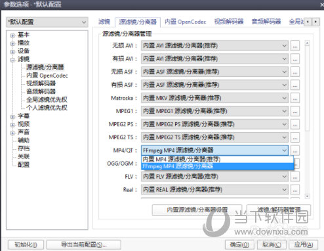Open the Matroska dropdown
Screen dimensions: 324x251
[214, 98]
